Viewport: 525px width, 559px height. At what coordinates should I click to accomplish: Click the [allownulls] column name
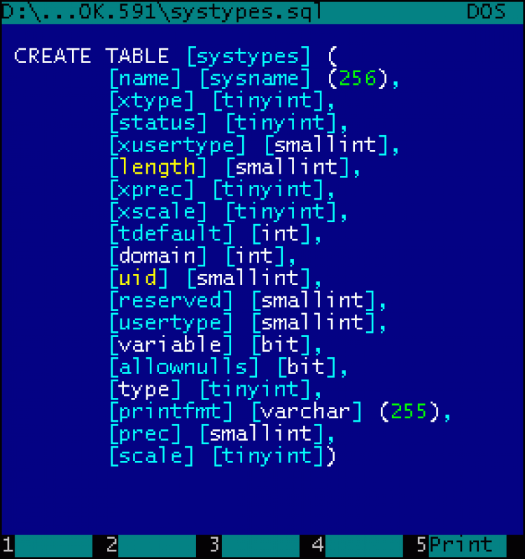[183, 367]
